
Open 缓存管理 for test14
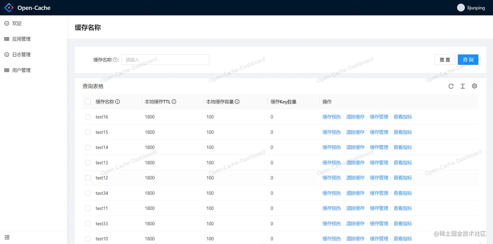tap(379, 148)
